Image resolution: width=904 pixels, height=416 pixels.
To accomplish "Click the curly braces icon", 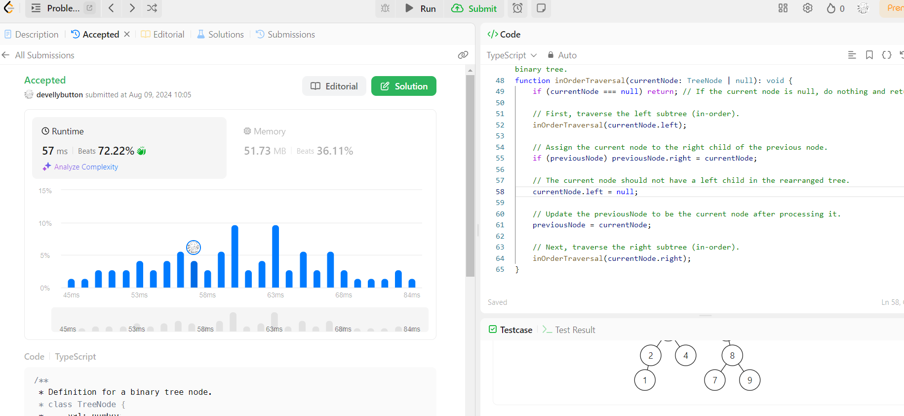I will pyautogui.click(x=887, y=55).
